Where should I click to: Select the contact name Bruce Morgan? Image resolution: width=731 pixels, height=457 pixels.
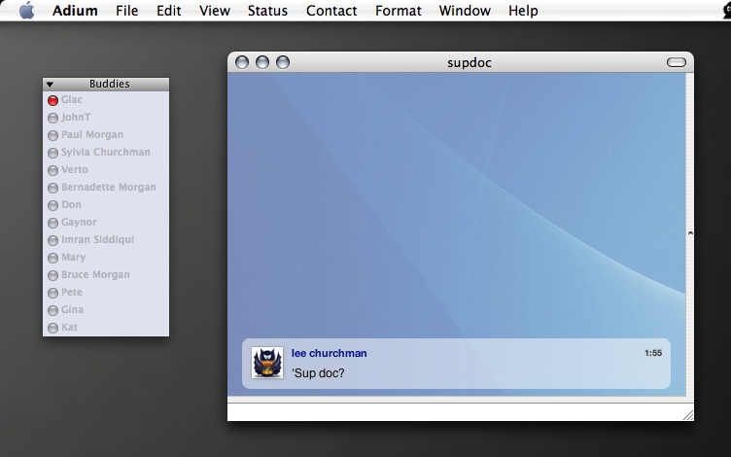(95, 274)
